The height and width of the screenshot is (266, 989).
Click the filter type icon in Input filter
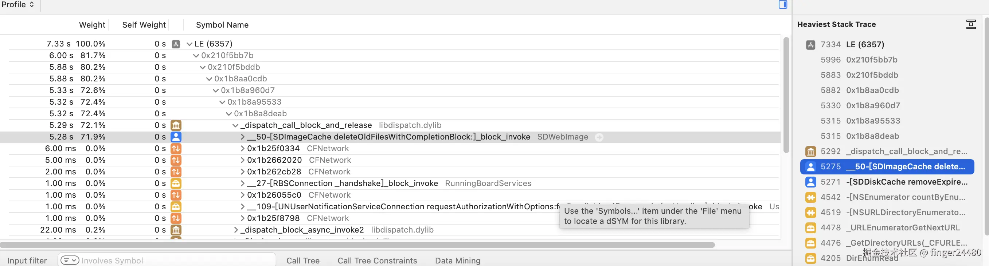click(70, 261)
